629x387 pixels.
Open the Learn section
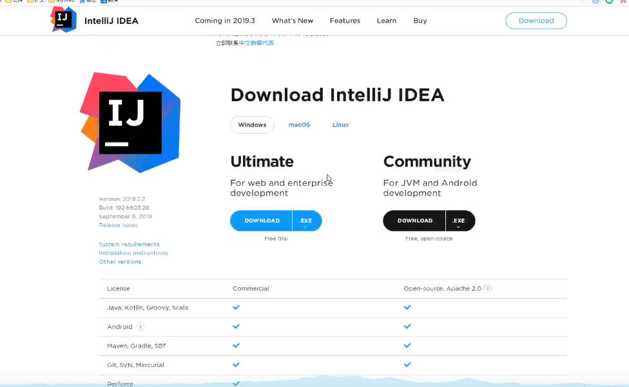(x=386, y=21)
